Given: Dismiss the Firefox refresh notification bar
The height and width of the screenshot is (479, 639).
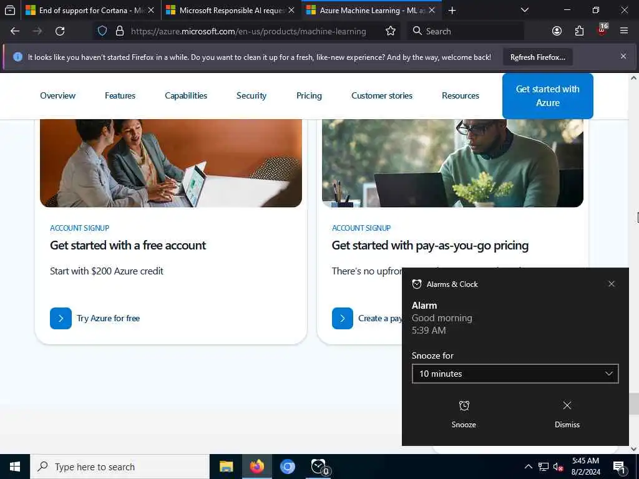Looking at the screenshot, I should 623,56.
